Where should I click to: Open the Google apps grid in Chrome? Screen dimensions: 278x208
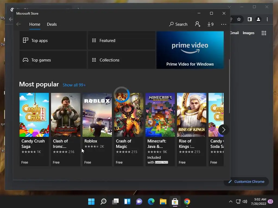[x=264, y=33]
